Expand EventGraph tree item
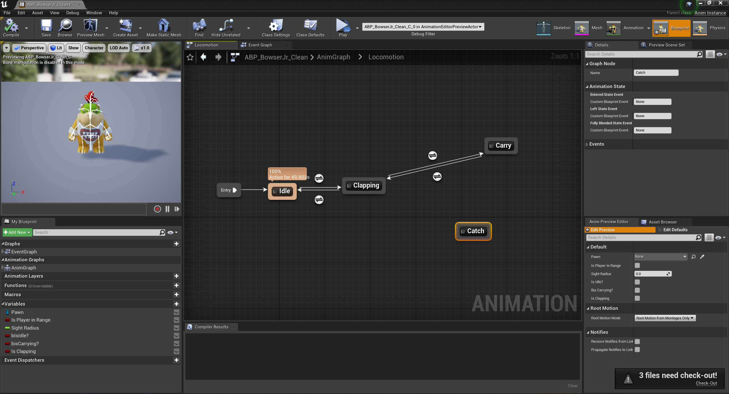729x394 pixels. point(3,251)
